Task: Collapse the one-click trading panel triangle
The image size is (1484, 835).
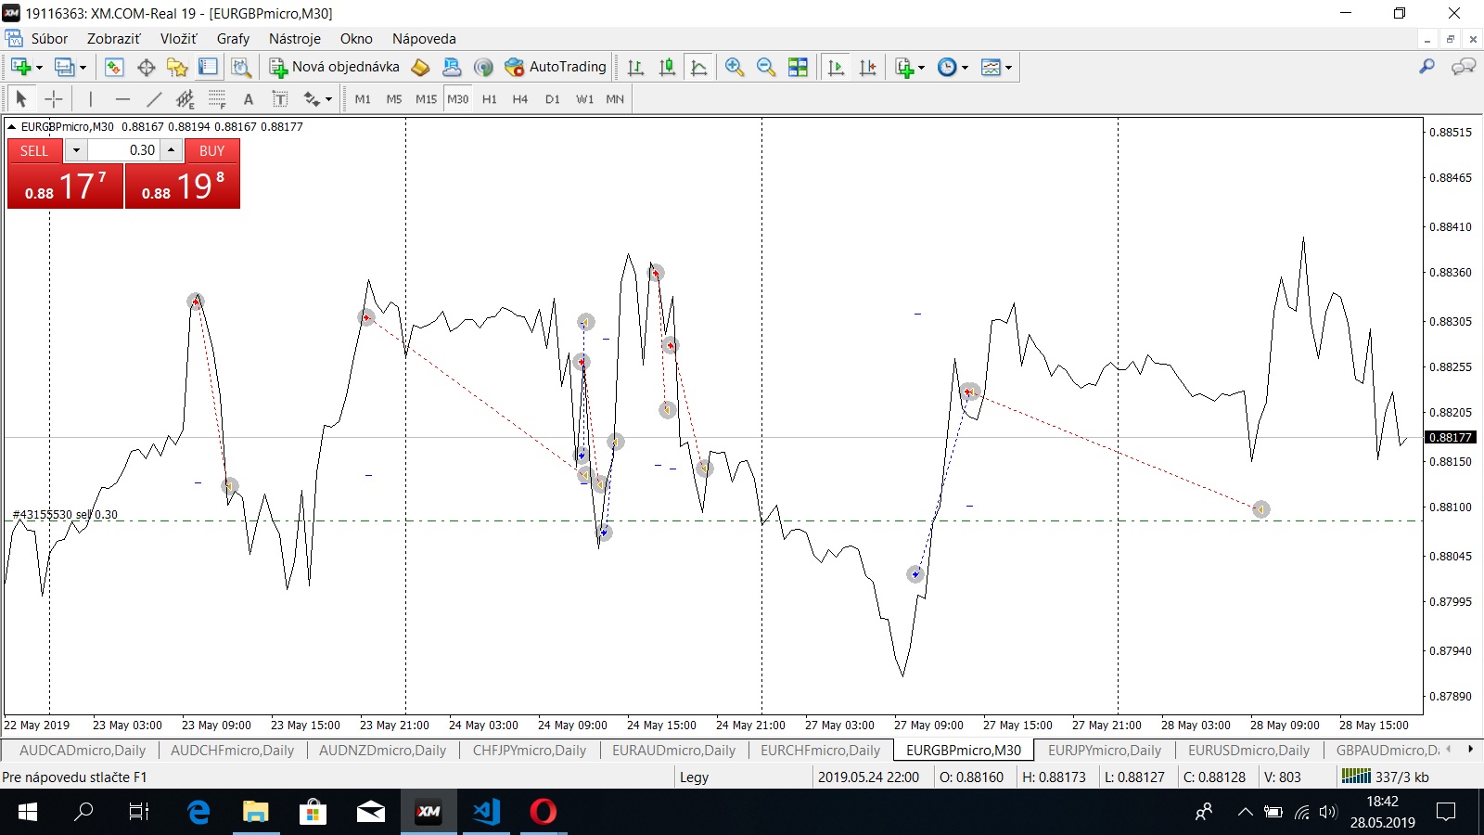Action: [x=12, y=127]
